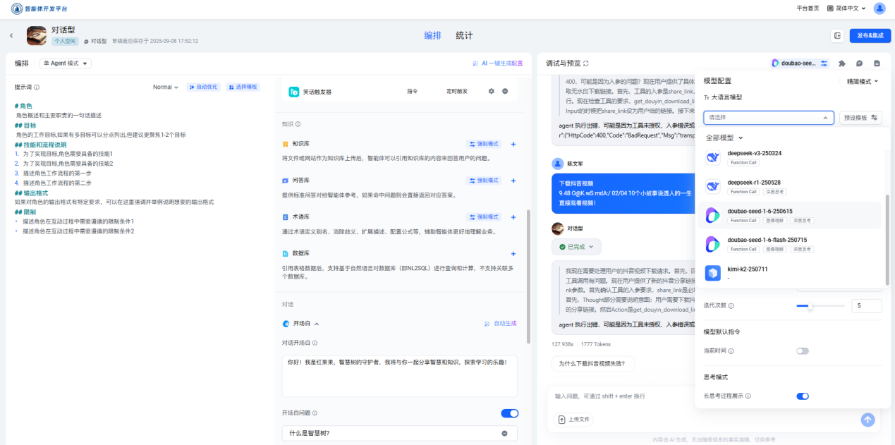Click the 上传文件 button
Screen dimensions: 895x445
(574, 420)
